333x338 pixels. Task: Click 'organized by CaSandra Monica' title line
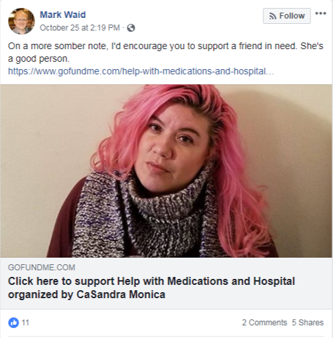click(x=87, y=295)
